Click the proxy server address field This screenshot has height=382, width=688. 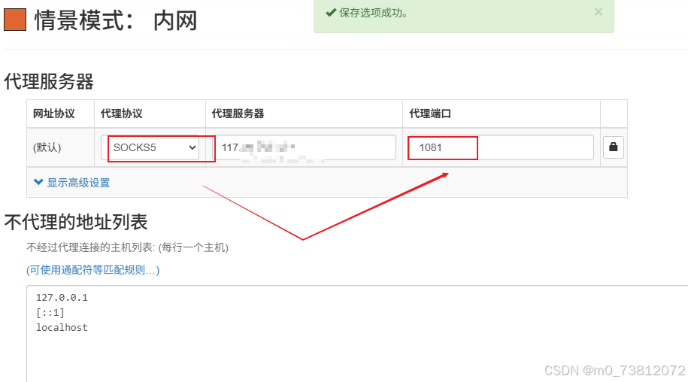click(305, 147)
